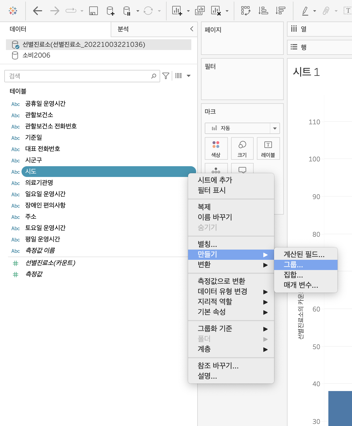
Task: Open the Size marks card
Action: [242, 148]
